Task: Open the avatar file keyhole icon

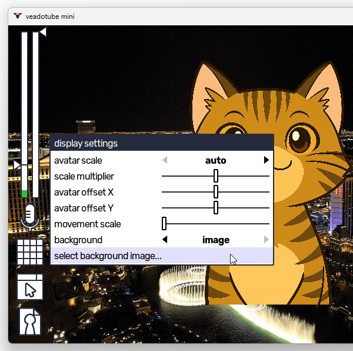Action: coord(30,322)
